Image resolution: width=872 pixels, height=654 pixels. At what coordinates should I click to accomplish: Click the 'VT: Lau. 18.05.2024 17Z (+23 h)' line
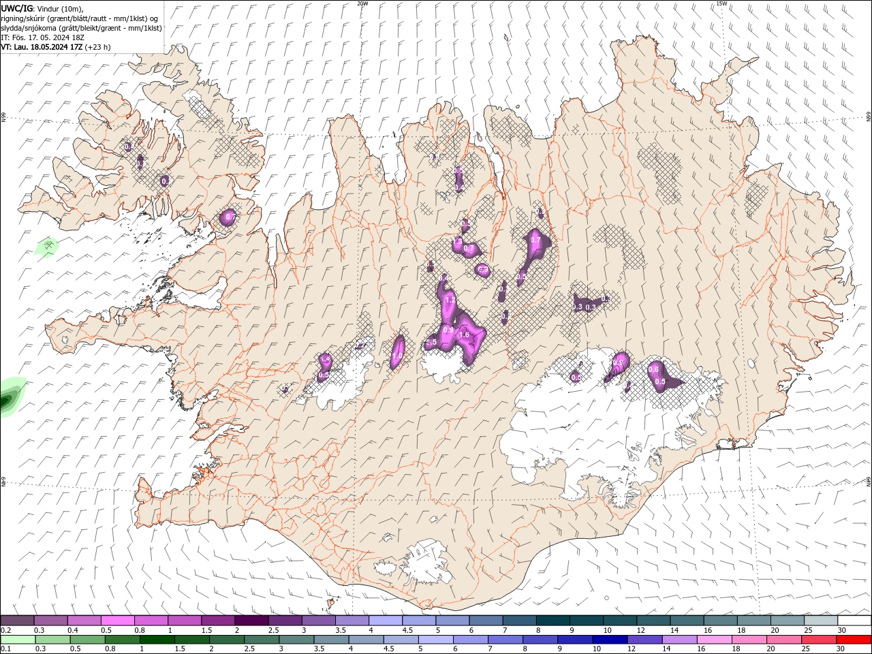point(56,47)
